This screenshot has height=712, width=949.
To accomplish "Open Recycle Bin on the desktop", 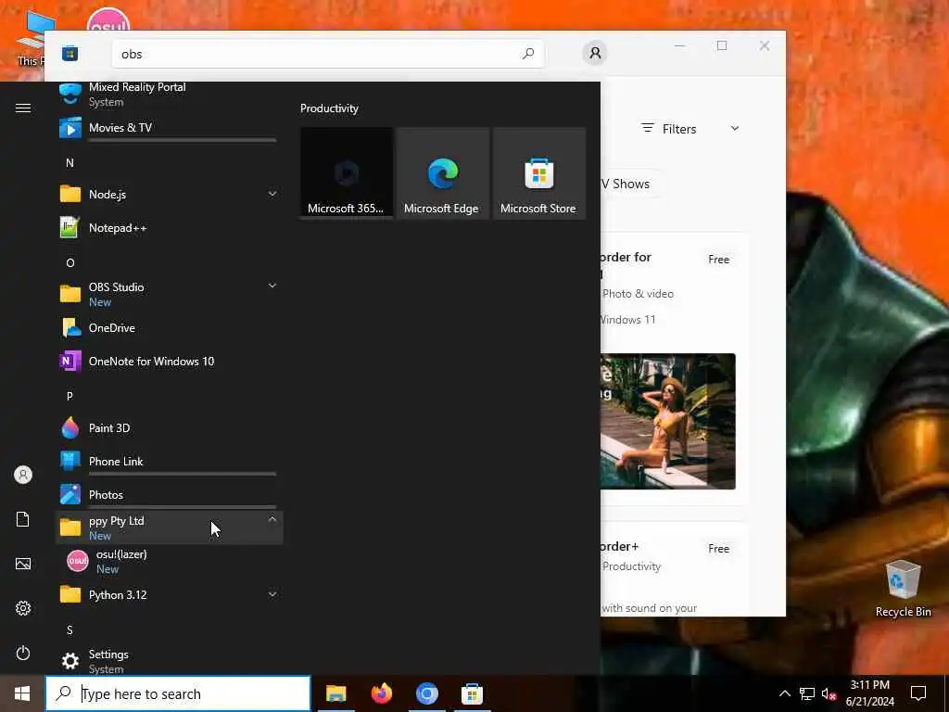I will point(903,588).
